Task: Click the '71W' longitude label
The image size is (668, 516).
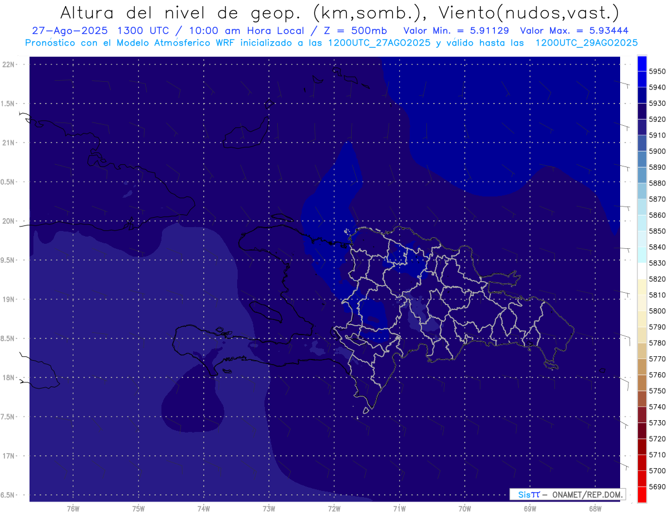Action: 399,509
